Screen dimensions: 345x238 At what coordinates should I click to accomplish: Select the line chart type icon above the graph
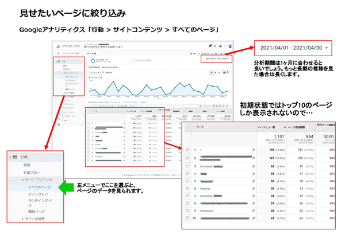point(224,72)
